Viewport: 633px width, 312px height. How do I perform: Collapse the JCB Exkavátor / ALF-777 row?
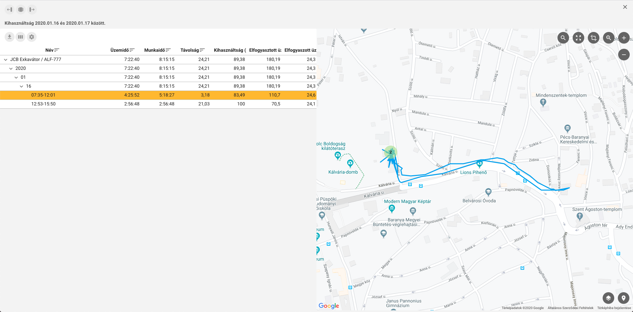click(x=6, y=60)
